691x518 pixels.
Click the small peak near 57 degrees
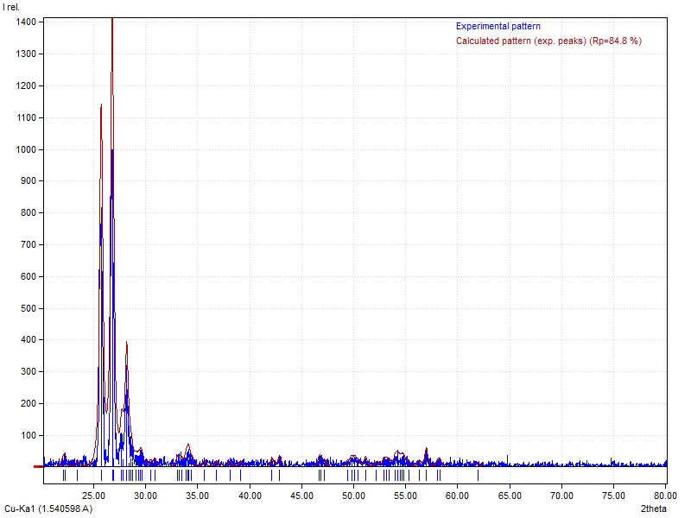427,450
